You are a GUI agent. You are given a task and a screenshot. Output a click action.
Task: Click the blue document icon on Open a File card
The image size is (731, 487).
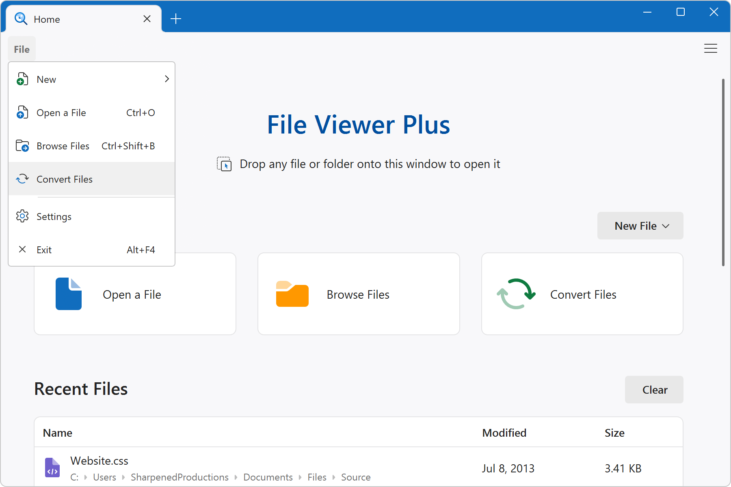click(x=69, y=294)
